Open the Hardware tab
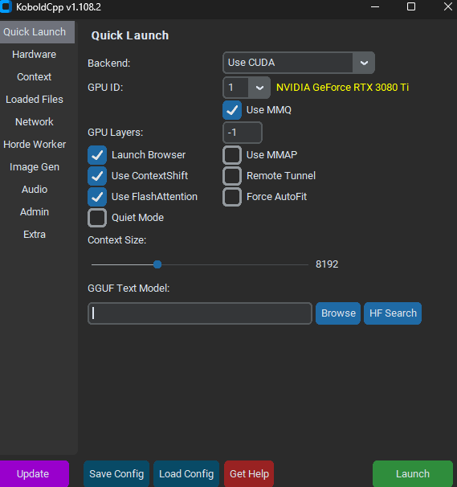This screenshot has height=487, width=457. click(35, 55)
